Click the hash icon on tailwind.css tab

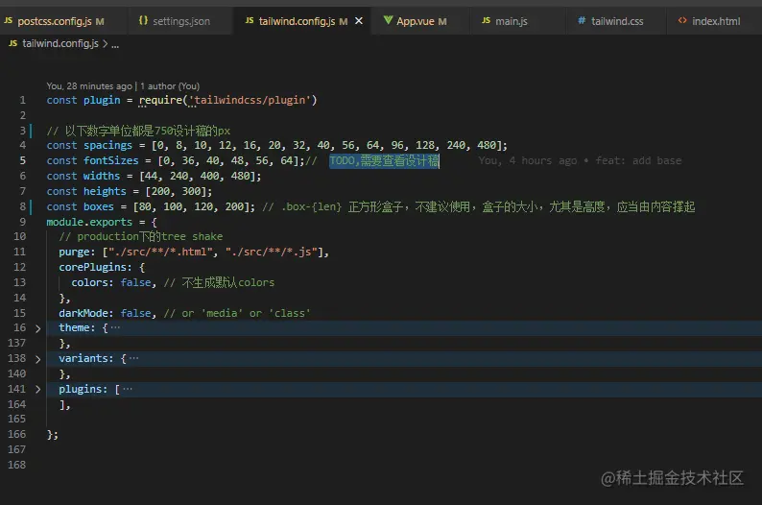582,20
